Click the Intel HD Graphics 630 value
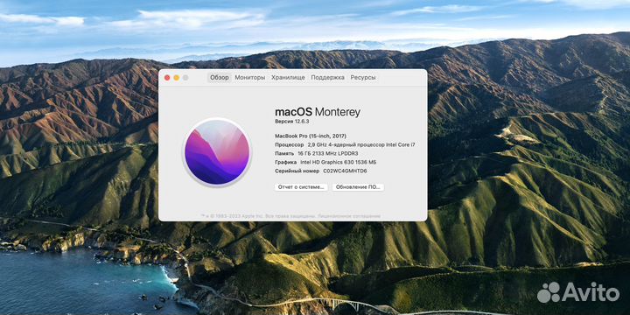 [x=339, y=163]
